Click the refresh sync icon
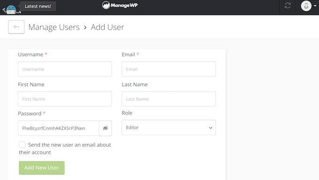319x180 pixels. pos(288,6)
